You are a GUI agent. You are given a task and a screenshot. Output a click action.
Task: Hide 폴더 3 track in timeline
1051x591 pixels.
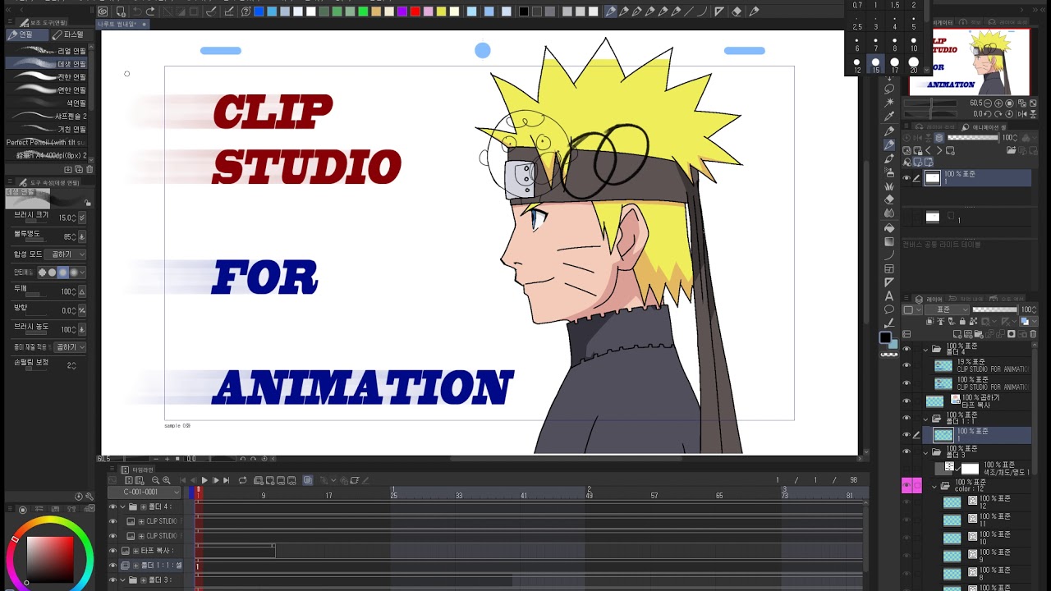coord(113,580)
